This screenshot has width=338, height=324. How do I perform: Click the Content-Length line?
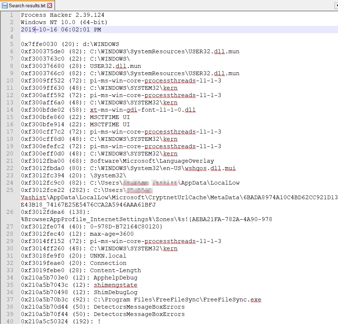point(115,270)
